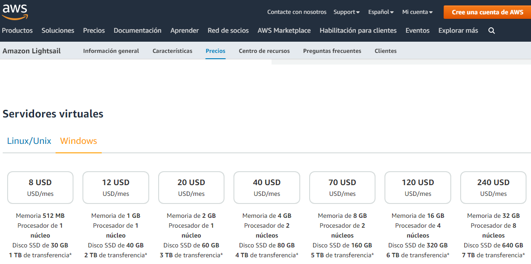The image size is (531, 264).
Task: Open the Eventos menu
Action: coord(418,30)
